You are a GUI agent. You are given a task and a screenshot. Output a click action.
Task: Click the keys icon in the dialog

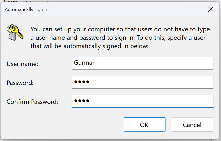15,33
